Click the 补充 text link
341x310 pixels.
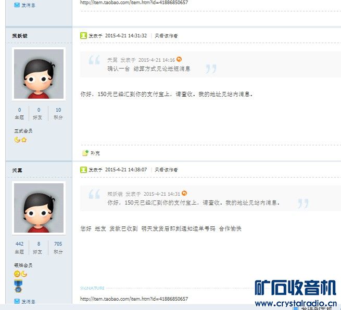(x=95, y=153)
